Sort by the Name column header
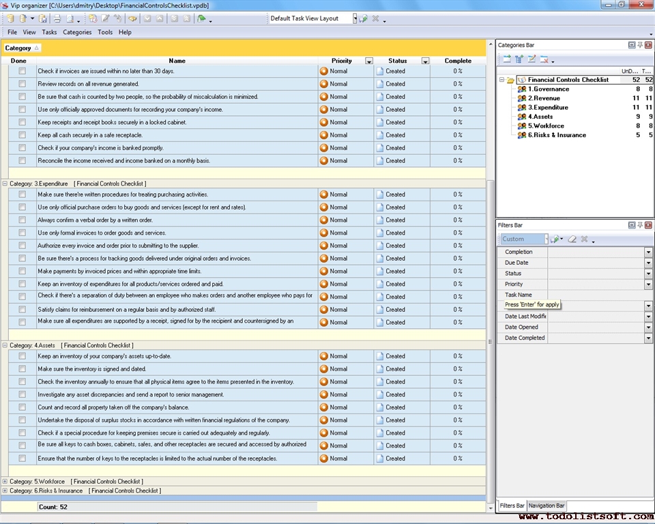 tap(177, 61)
